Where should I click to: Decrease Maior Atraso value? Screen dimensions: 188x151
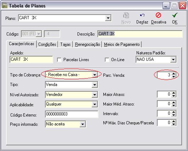point(173,96)
